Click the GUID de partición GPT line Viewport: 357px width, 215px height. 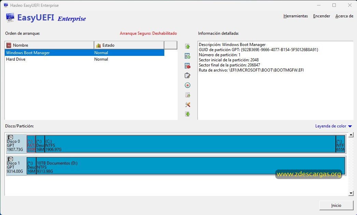(258, 50)
